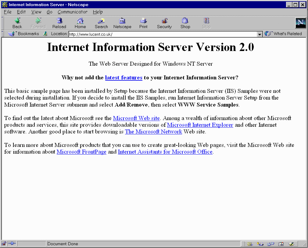Click the heading 'Internet Information Server Version 2.0'
This screenshot has height=248, width=308.
(150, 47)
